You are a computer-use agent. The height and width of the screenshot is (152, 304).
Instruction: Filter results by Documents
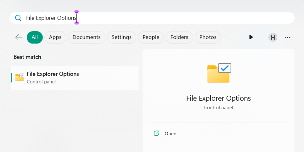[x=87, y=37]
